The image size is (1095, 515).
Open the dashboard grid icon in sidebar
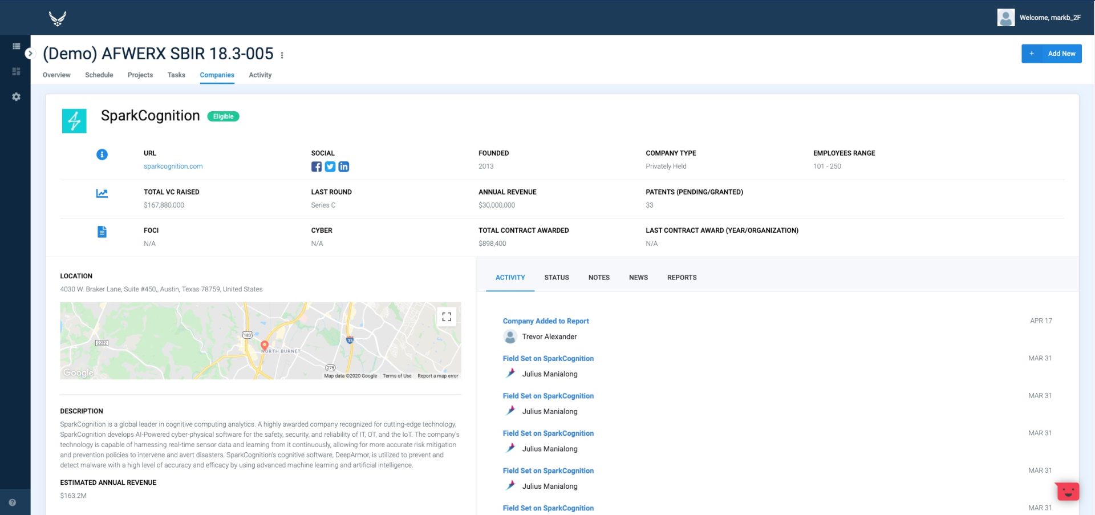point(16,71)
